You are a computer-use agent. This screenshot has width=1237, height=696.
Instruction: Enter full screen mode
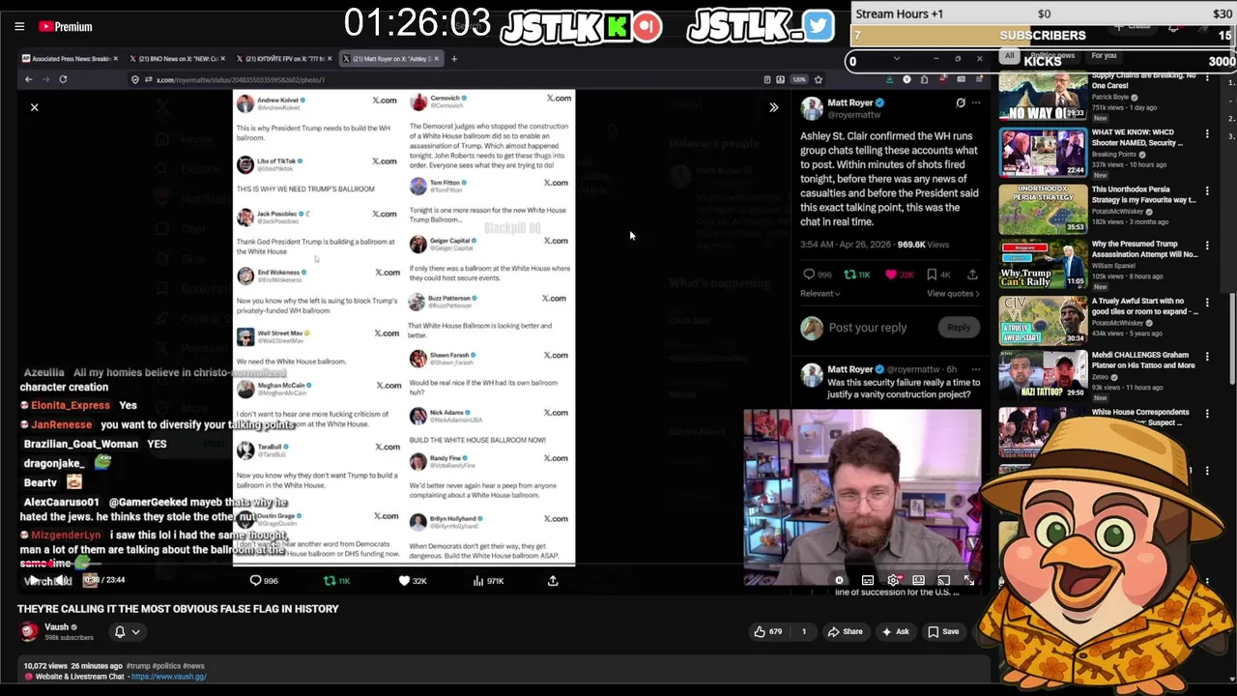[968, 580]
